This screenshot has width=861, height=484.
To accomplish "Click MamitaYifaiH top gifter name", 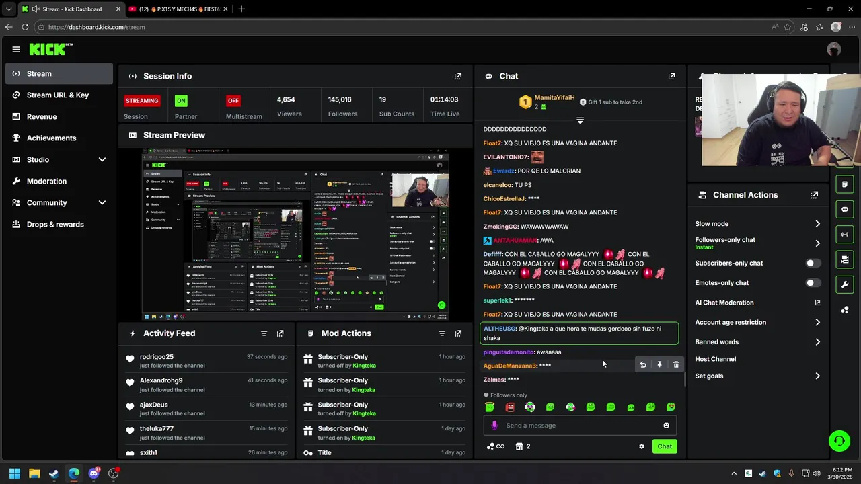I will click(x=554, y=98).
